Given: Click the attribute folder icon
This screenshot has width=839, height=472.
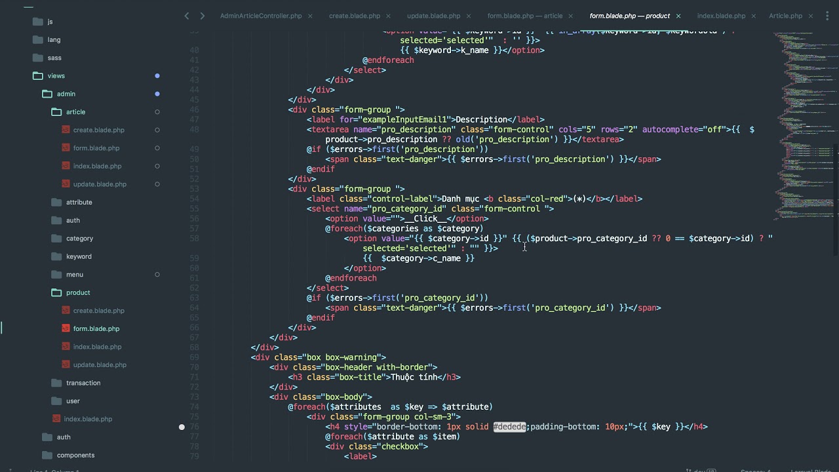Looking at the screenshot, I should (56, 202).
